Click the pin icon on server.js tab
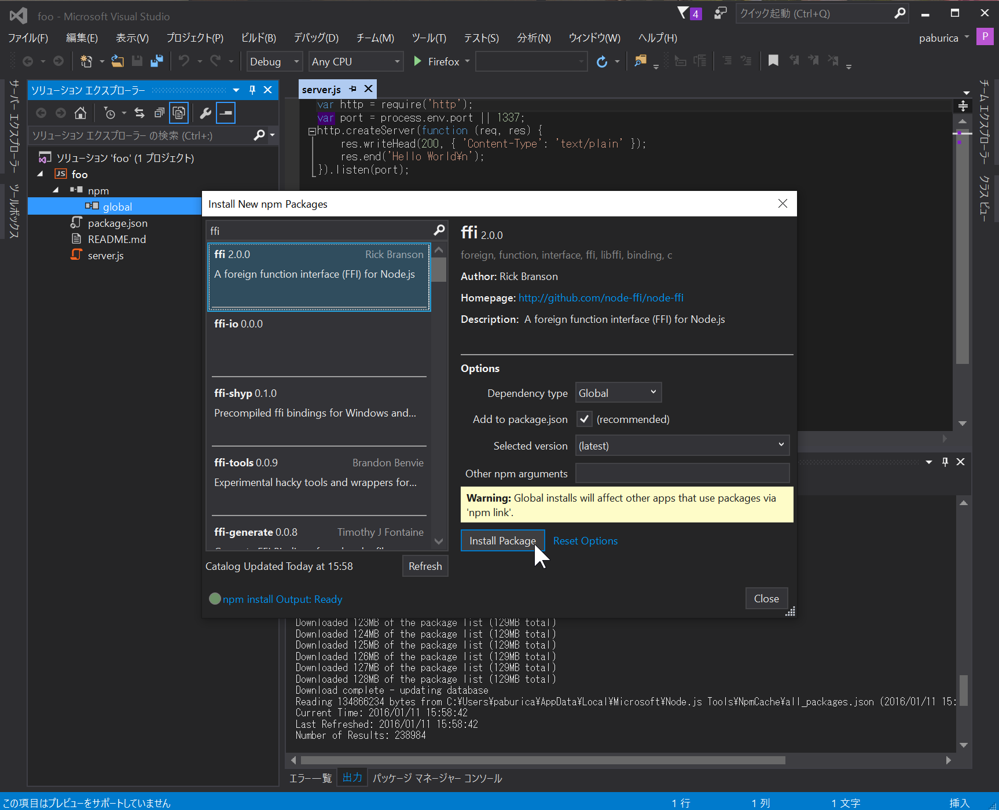 pos(353,89)
